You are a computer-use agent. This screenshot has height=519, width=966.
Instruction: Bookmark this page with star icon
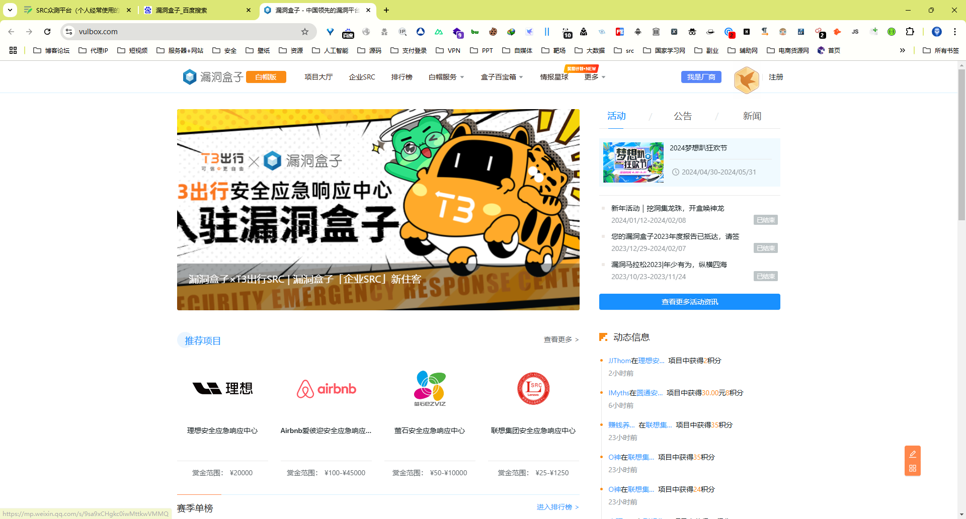click(x=305, y=32)
